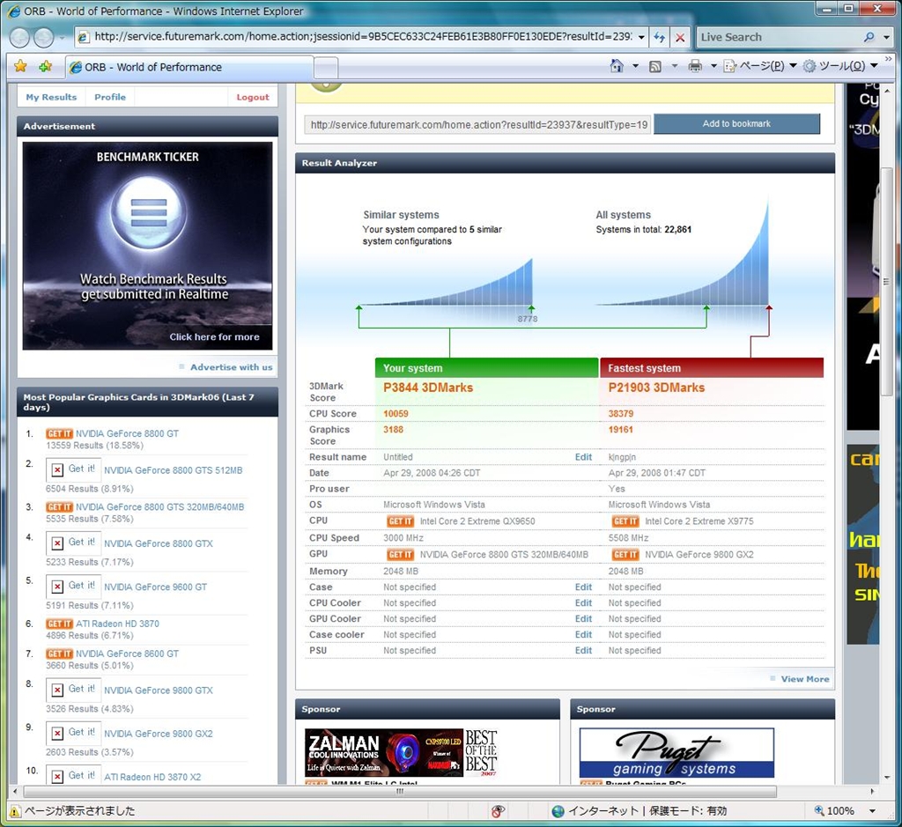Click GET IT badge for GeForce 8600 GT
This screenshot has width=902, height=827.
pos(59,653)
